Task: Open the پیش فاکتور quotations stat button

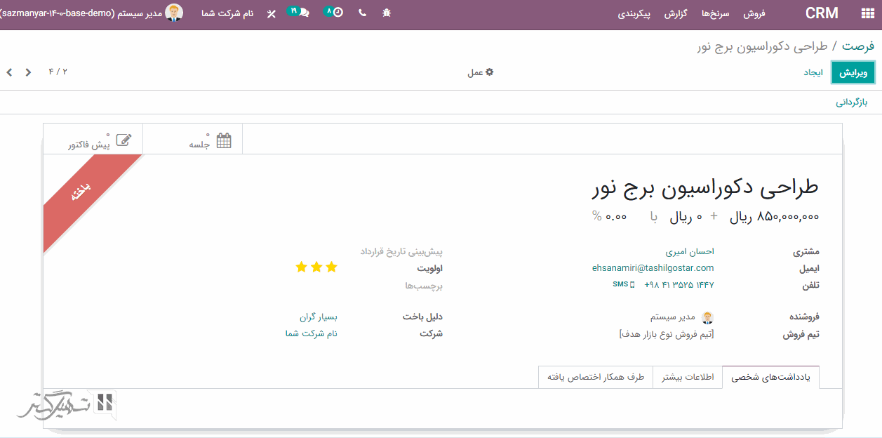Action: click(x=93, y=140)
